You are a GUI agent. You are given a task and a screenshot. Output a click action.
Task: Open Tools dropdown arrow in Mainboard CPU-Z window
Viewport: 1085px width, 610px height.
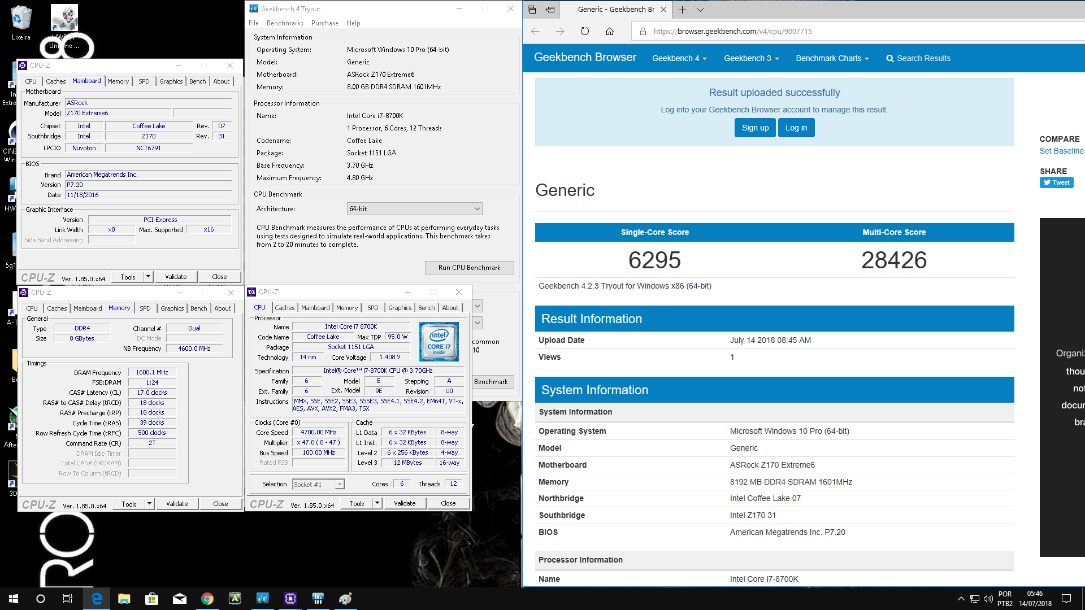[x=149, y=277]
